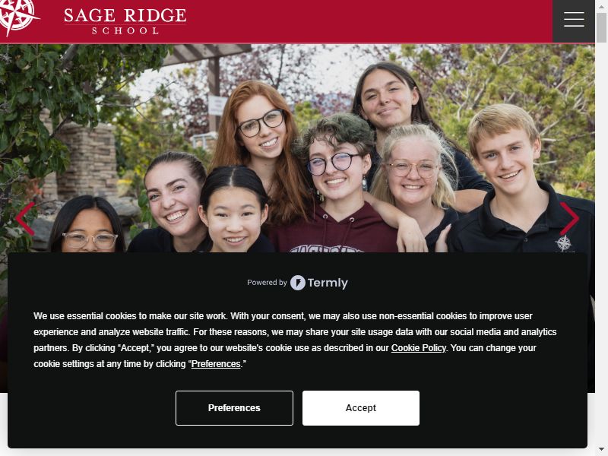Open the Cookie Policy link

click(419, 348)
